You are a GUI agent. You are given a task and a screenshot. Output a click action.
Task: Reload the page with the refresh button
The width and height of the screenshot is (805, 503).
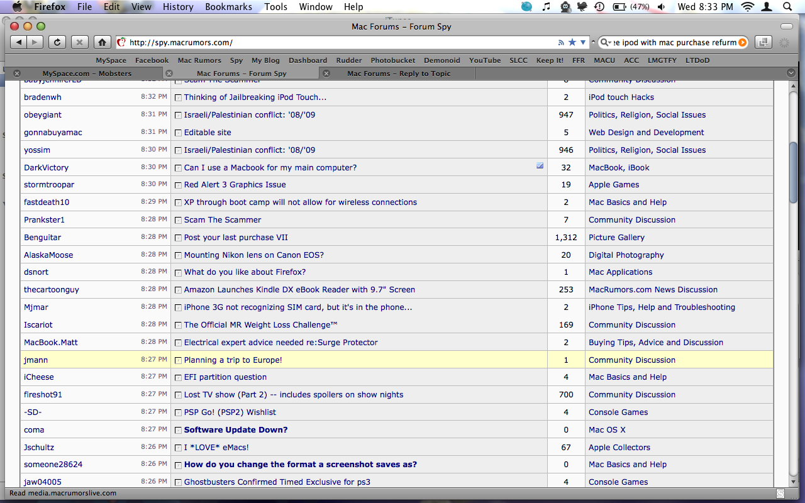(57, 42)
